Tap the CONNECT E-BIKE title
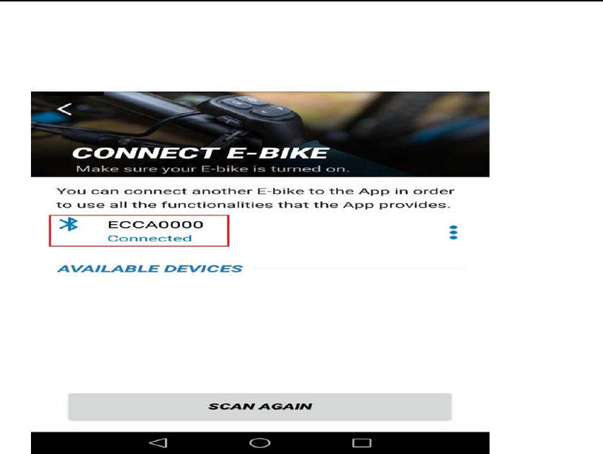Screen dimensions: 603x454 [x=200, y=153]
